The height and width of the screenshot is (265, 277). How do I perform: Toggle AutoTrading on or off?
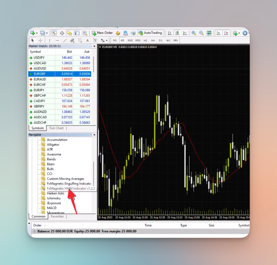point(150,33)
